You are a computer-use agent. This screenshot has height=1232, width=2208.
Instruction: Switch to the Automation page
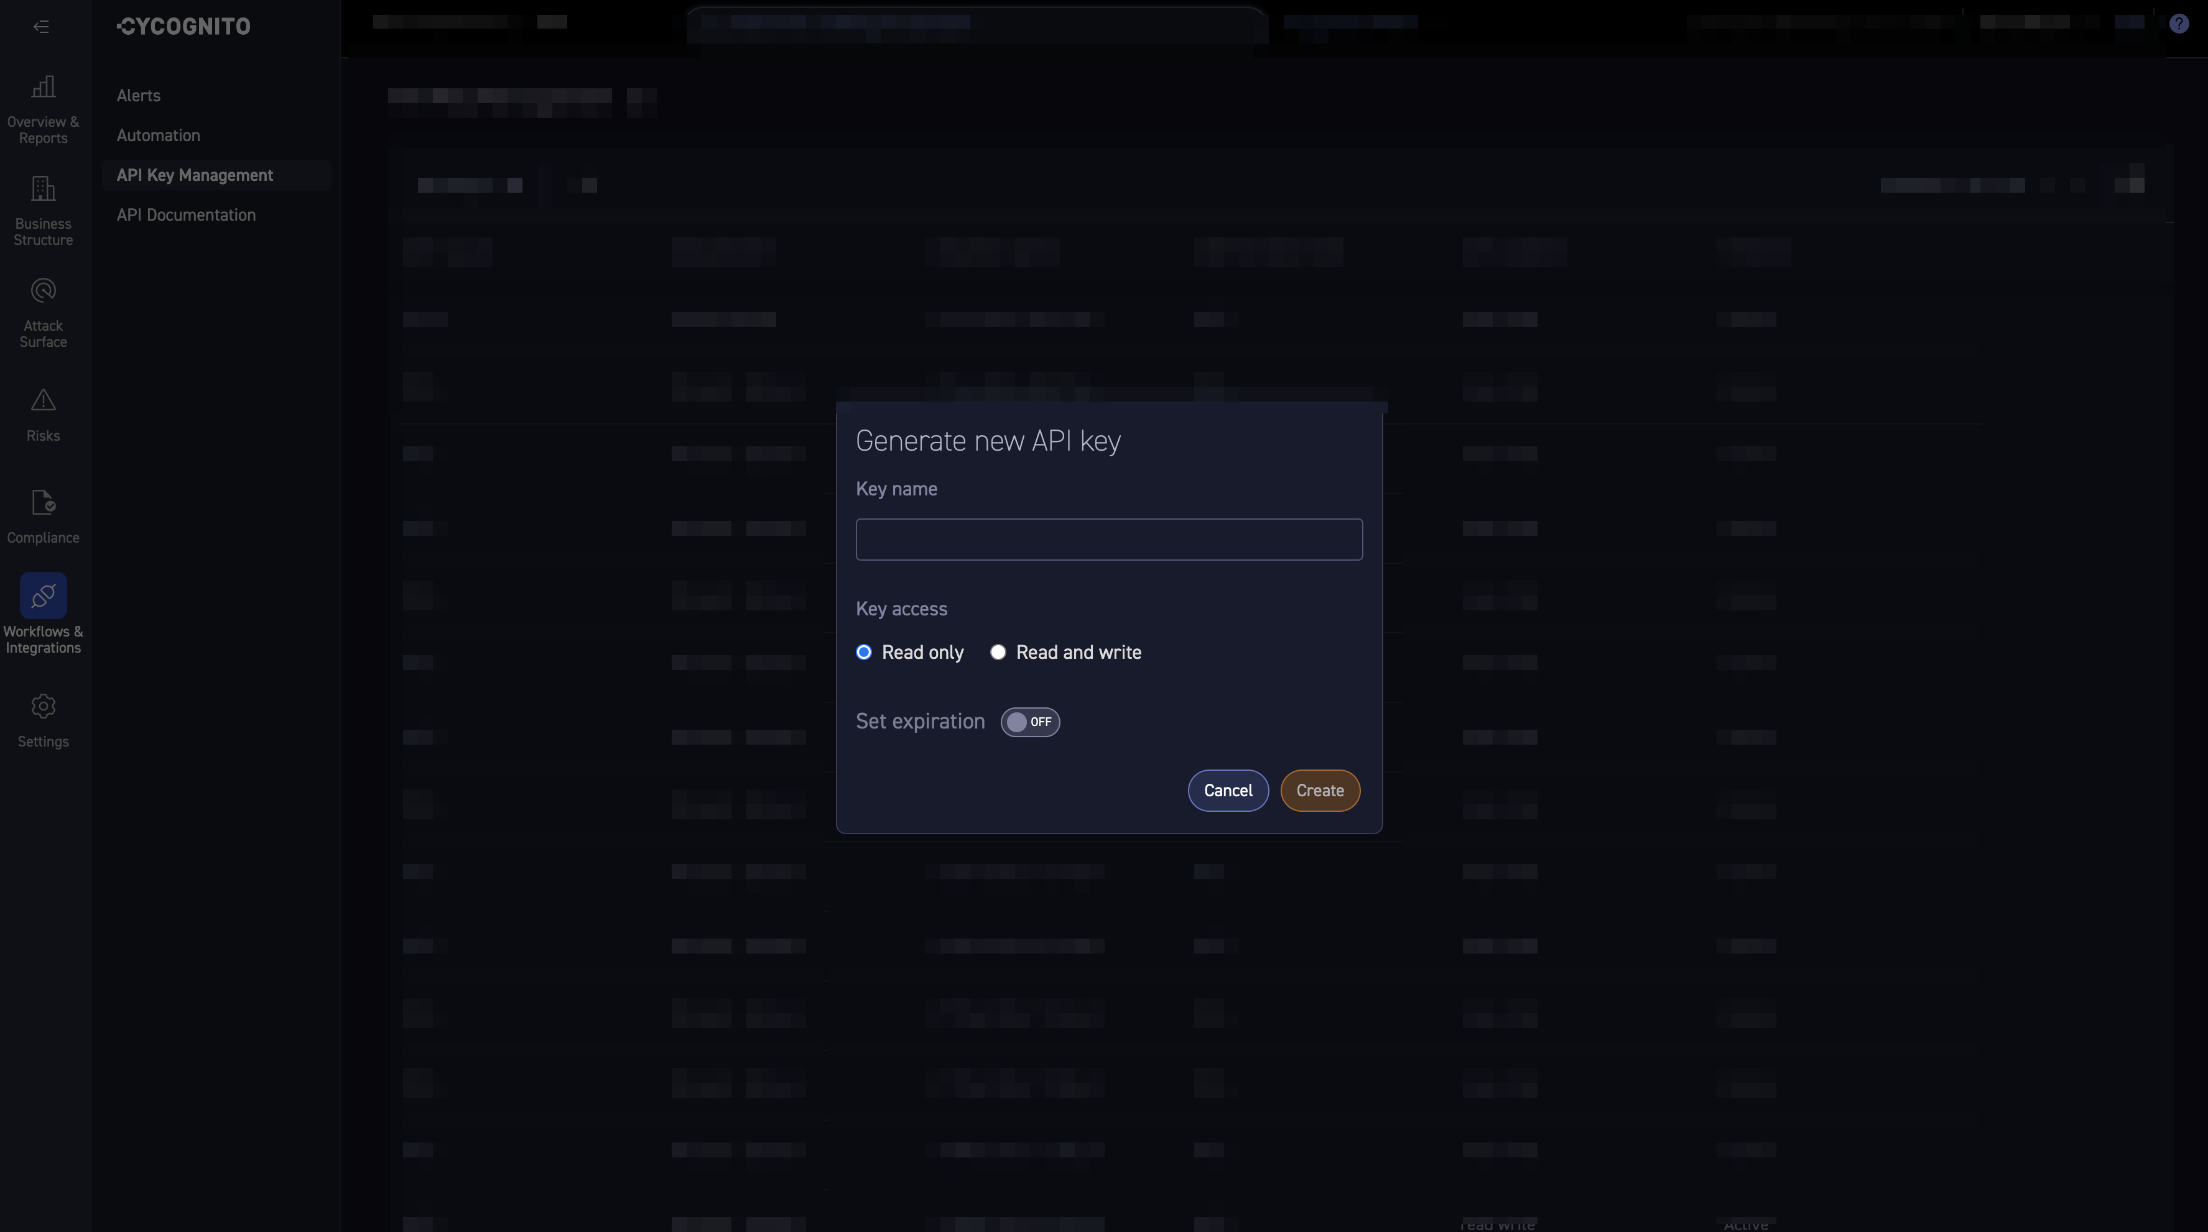[158, 136]
